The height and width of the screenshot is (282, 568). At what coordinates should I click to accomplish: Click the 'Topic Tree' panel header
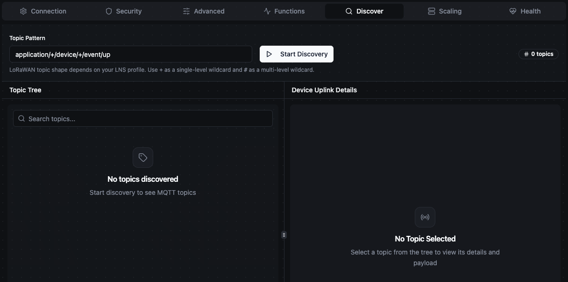pyautogui.click(x=25, y=90)
